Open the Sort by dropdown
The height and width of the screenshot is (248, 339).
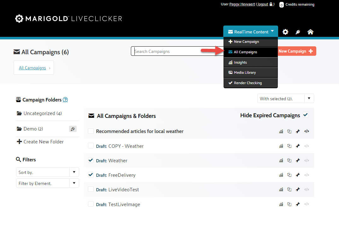(x=47, y=172)
